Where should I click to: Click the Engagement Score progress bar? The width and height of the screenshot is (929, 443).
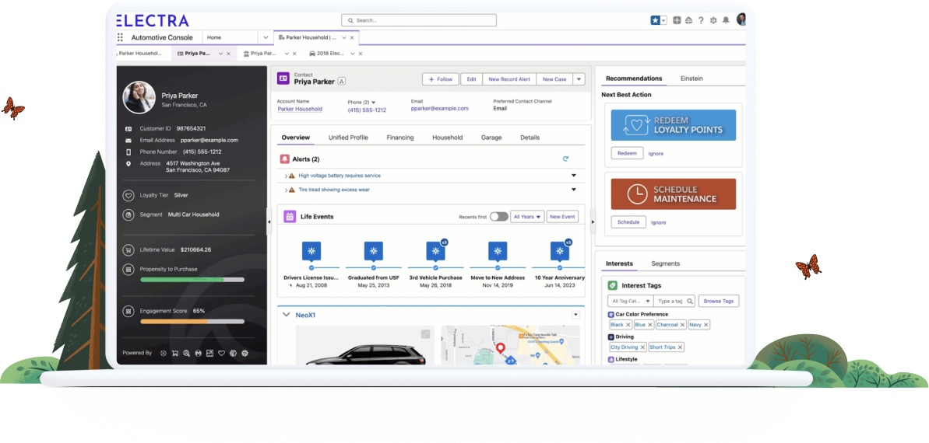point(192,321)
